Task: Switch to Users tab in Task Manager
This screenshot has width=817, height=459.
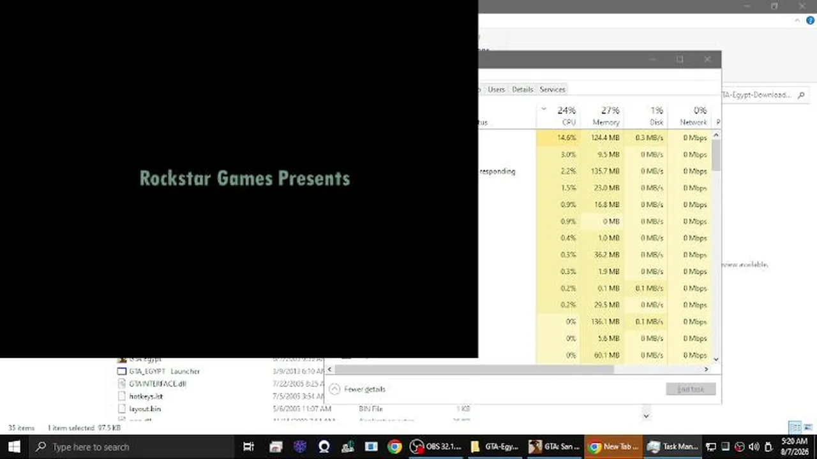Action: click(496, 89)
